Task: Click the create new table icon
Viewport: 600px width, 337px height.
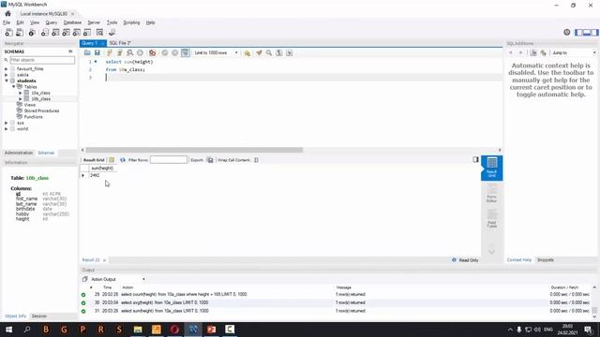Action: tap(55, 33)
